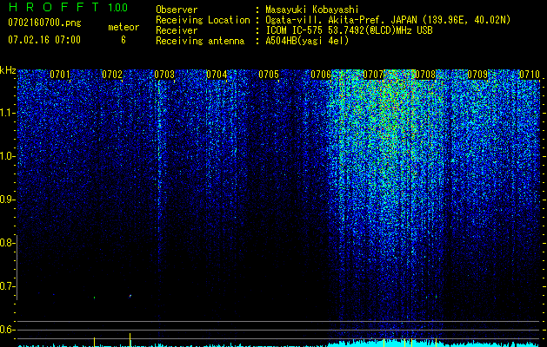The image size is (547, 347).
Task: Click the 0709 time marker
Action: click(x=477, y=74)
